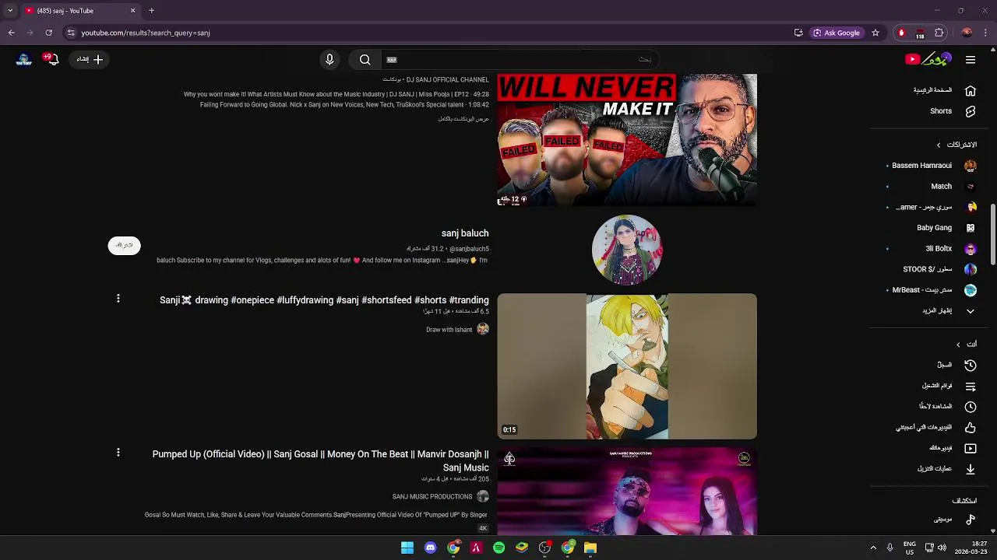The height and width of the screenshot is (560, 997).
Task: View site information icon in address bar
Action: coord(71,33)
